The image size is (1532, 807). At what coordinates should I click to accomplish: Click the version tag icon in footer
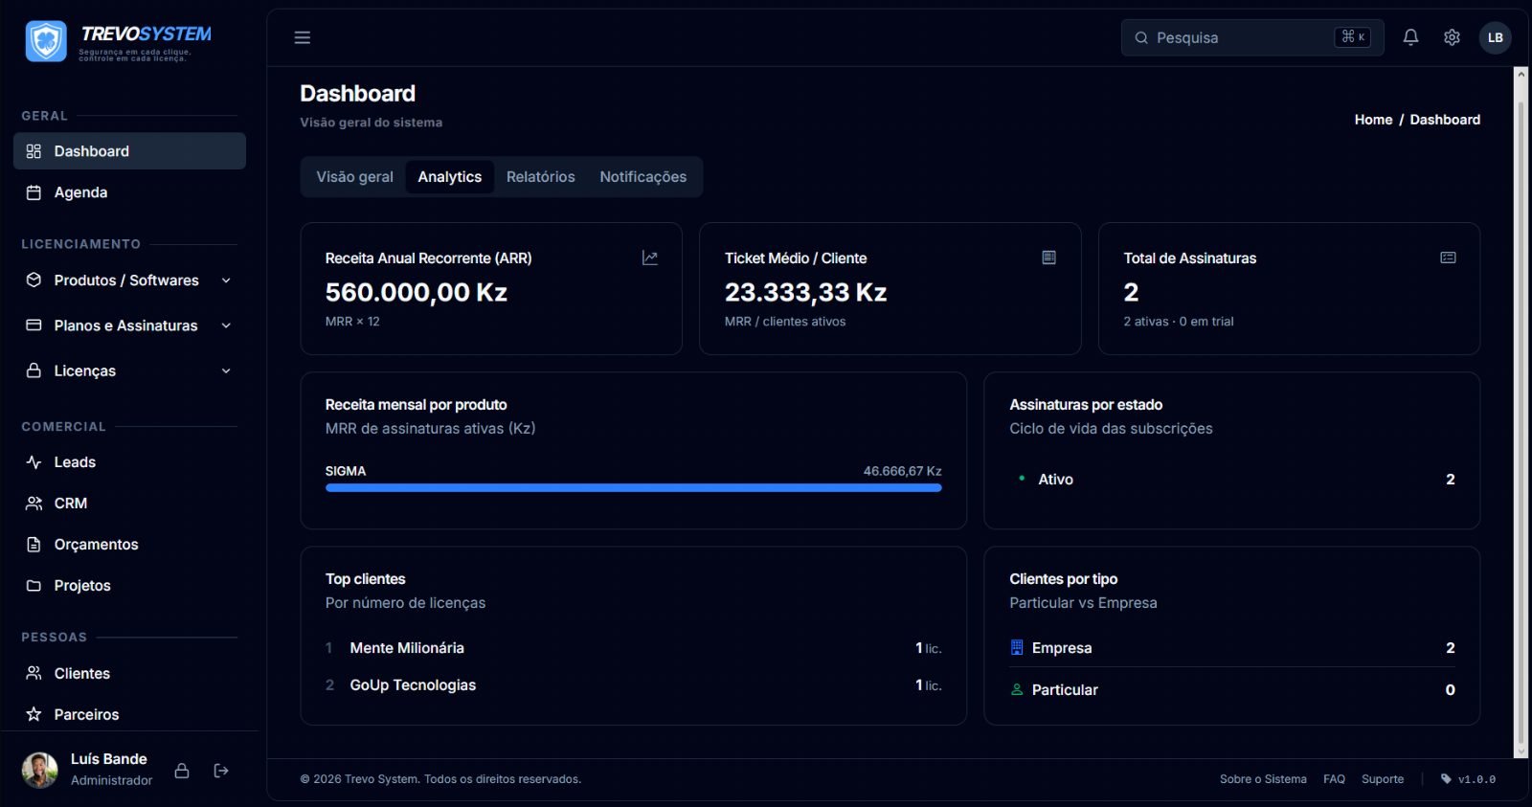click(1446, 779)
